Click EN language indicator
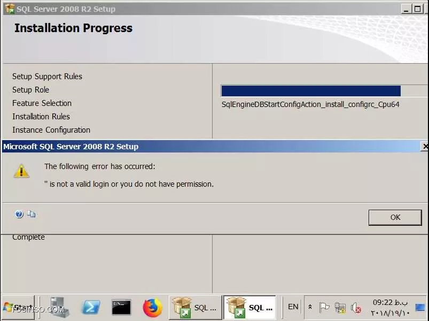This screenshot has width=429, height=321. (x=293, y=307)
